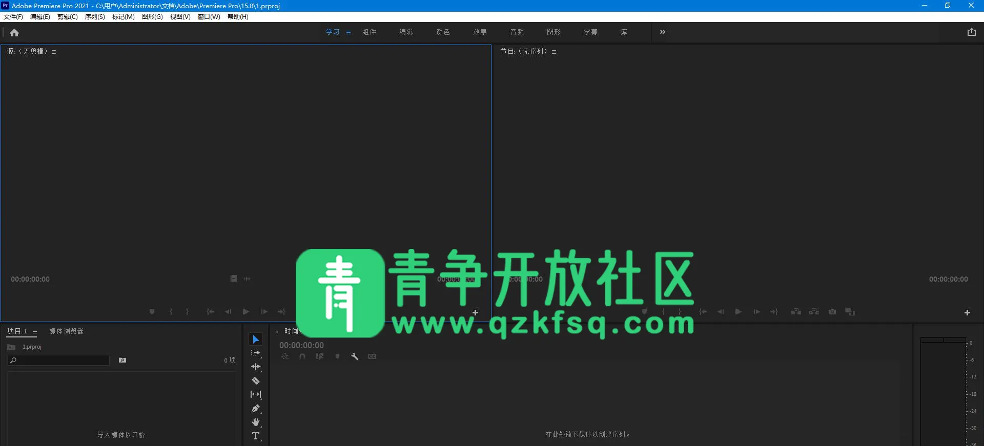
Task: Mark Out point in Program monitor
Action: 680,311
